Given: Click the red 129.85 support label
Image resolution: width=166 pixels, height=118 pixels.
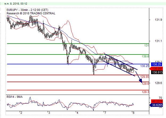Looking at the screenshot, I should click(144, 77).
